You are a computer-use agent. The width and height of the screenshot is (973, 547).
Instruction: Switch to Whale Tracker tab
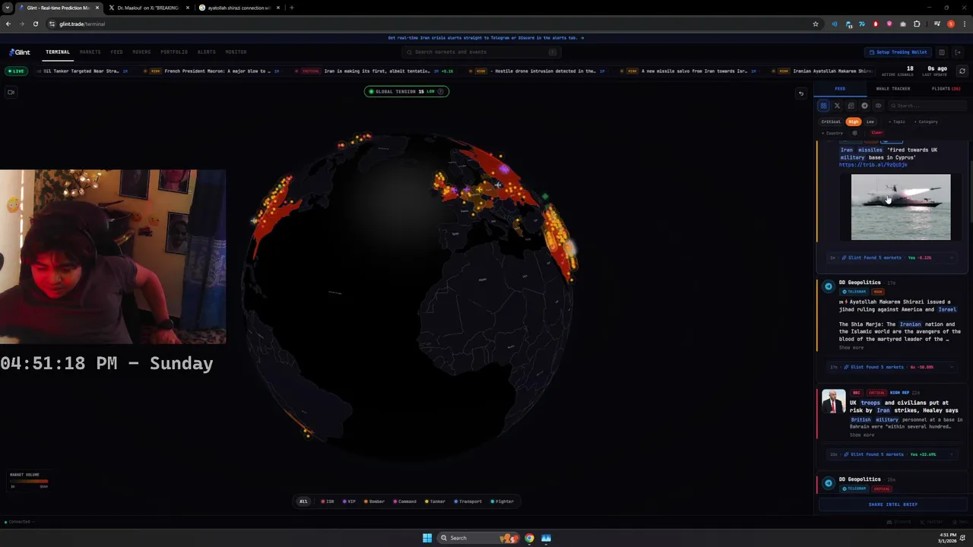[x=892, y=89]
